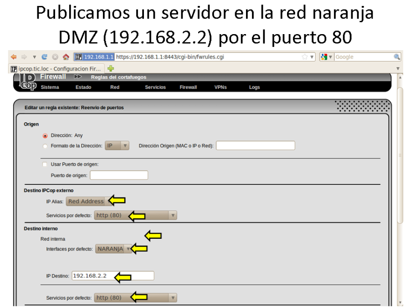Click the Google icon in the search box
Viewport: 410px width, 307px height.
point(325,57)
